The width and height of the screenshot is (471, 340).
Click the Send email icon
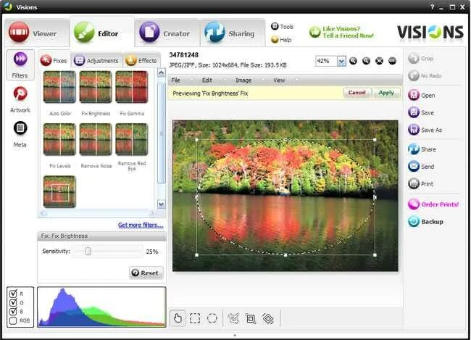(414, 166)
